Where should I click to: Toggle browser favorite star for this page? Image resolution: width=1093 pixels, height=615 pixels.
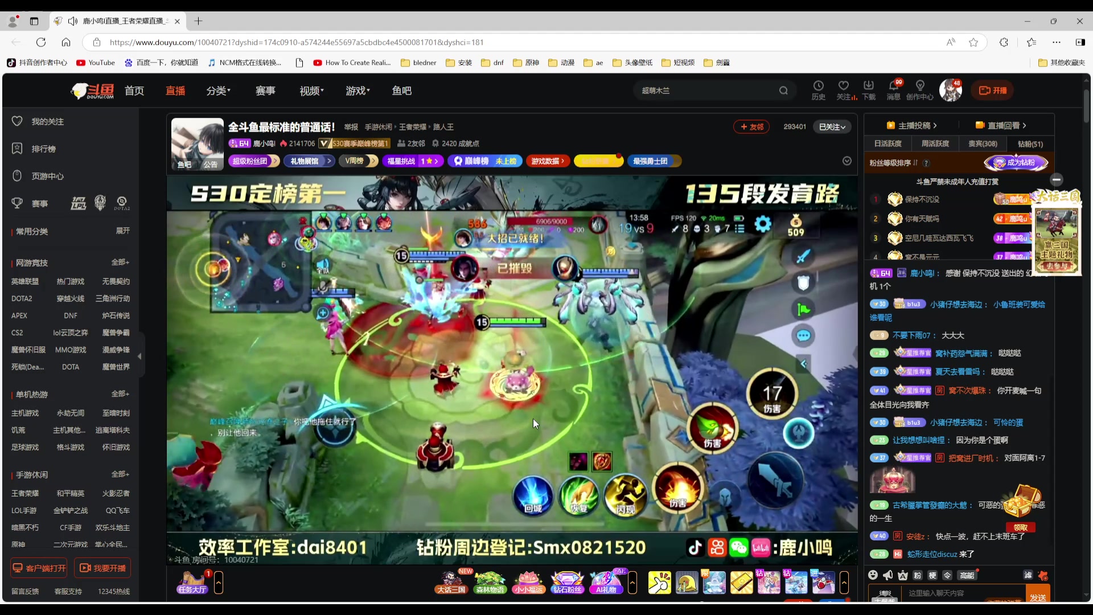pos(973,42)
